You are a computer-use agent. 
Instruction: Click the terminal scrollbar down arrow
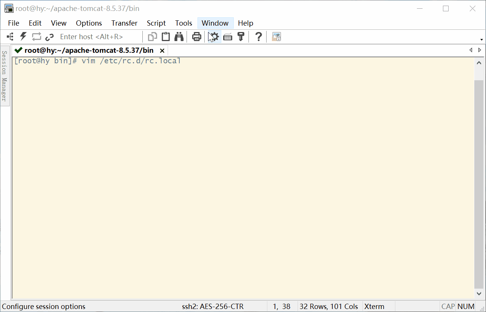point(479,293)
